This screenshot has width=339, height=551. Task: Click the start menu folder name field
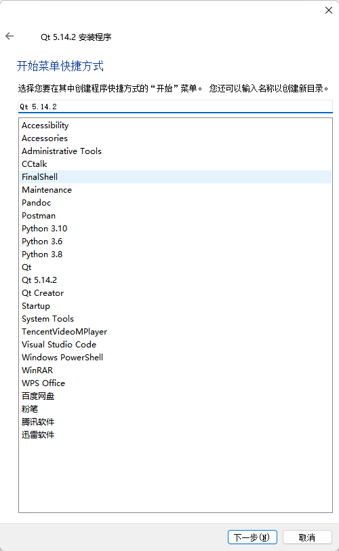click(x=175, y=107)
